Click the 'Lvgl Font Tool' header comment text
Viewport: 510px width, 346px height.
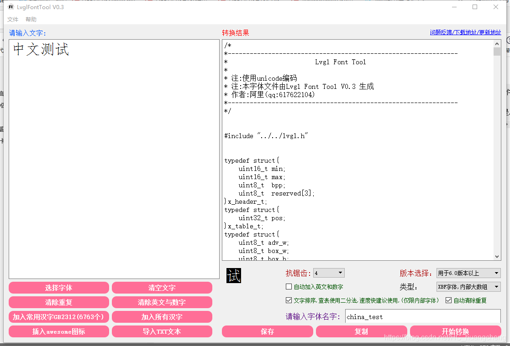341,62
